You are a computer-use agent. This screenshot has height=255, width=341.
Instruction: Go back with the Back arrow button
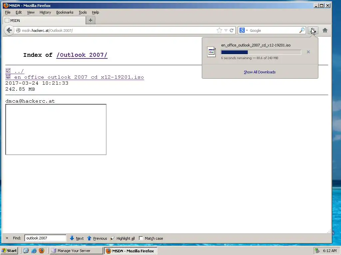click(9, 30)
